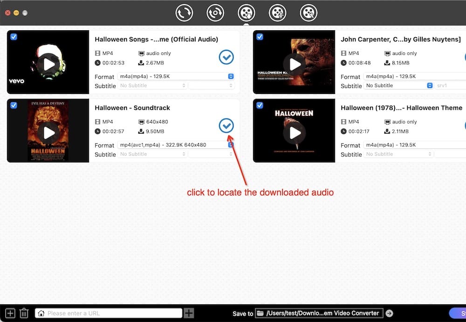466x322 pixels.
Task: Switch to the video downloader tool
Action: point(246,13)
